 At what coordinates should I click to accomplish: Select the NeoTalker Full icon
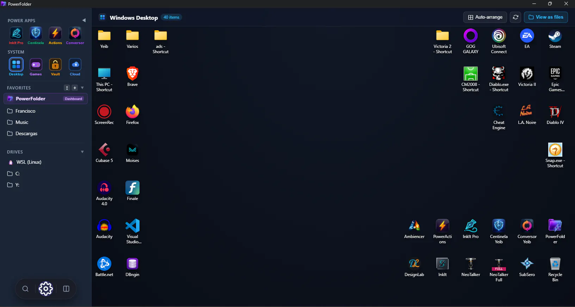tap(499, 269)
